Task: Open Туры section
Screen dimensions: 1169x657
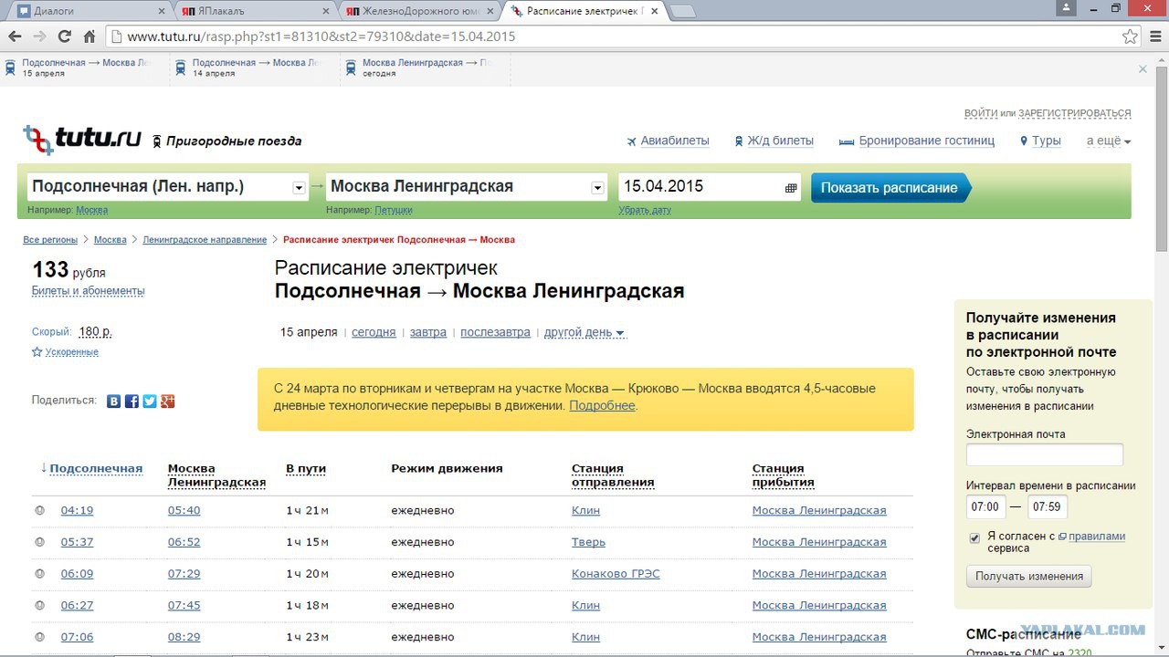Action: click(1039, 141)
